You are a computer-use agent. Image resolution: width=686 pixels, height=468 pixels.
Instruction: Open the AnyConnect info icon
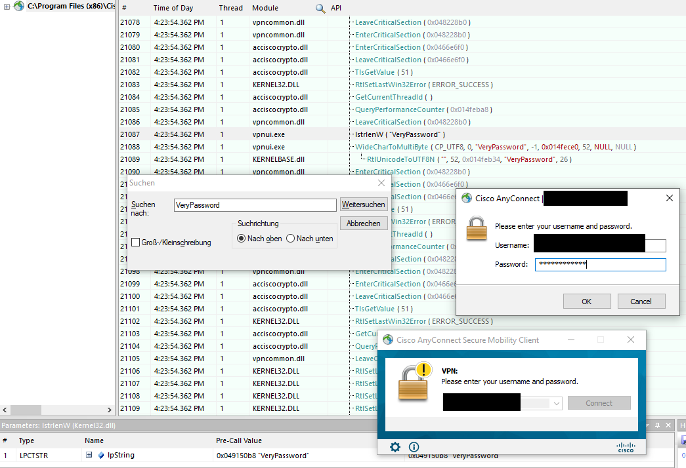coord(414,446)
